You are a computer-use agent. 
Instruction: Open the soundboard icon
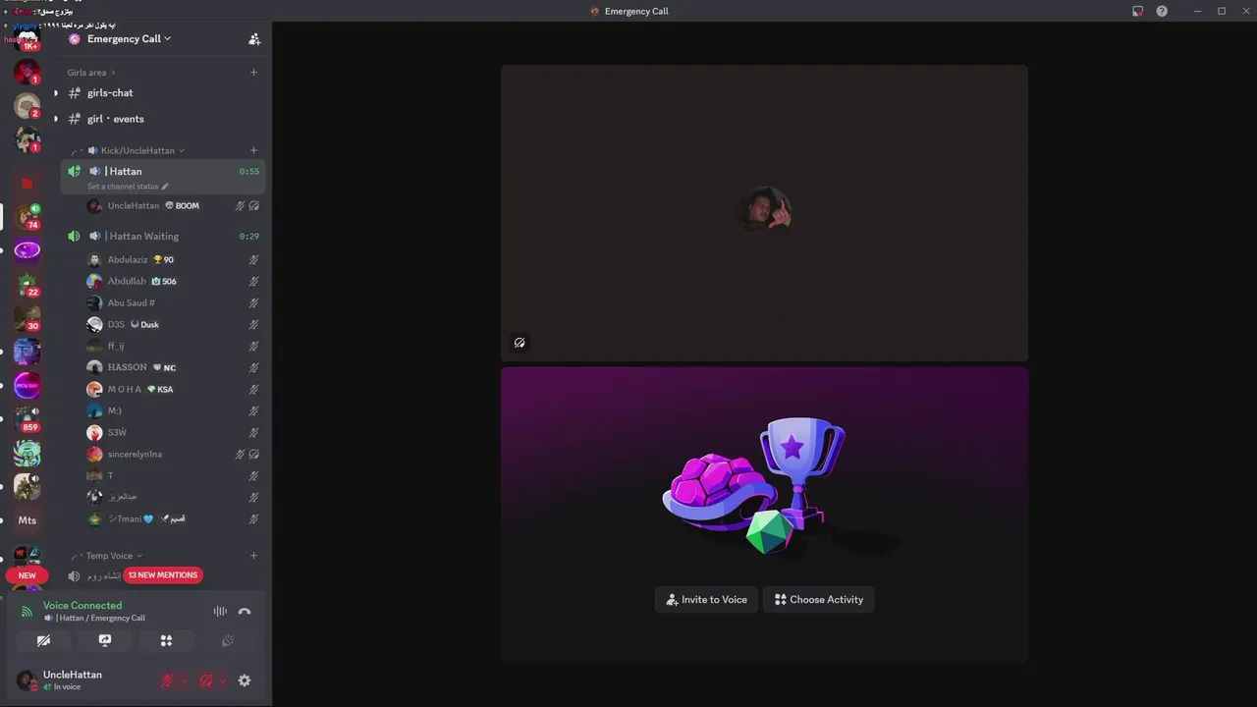click(228, 640)
